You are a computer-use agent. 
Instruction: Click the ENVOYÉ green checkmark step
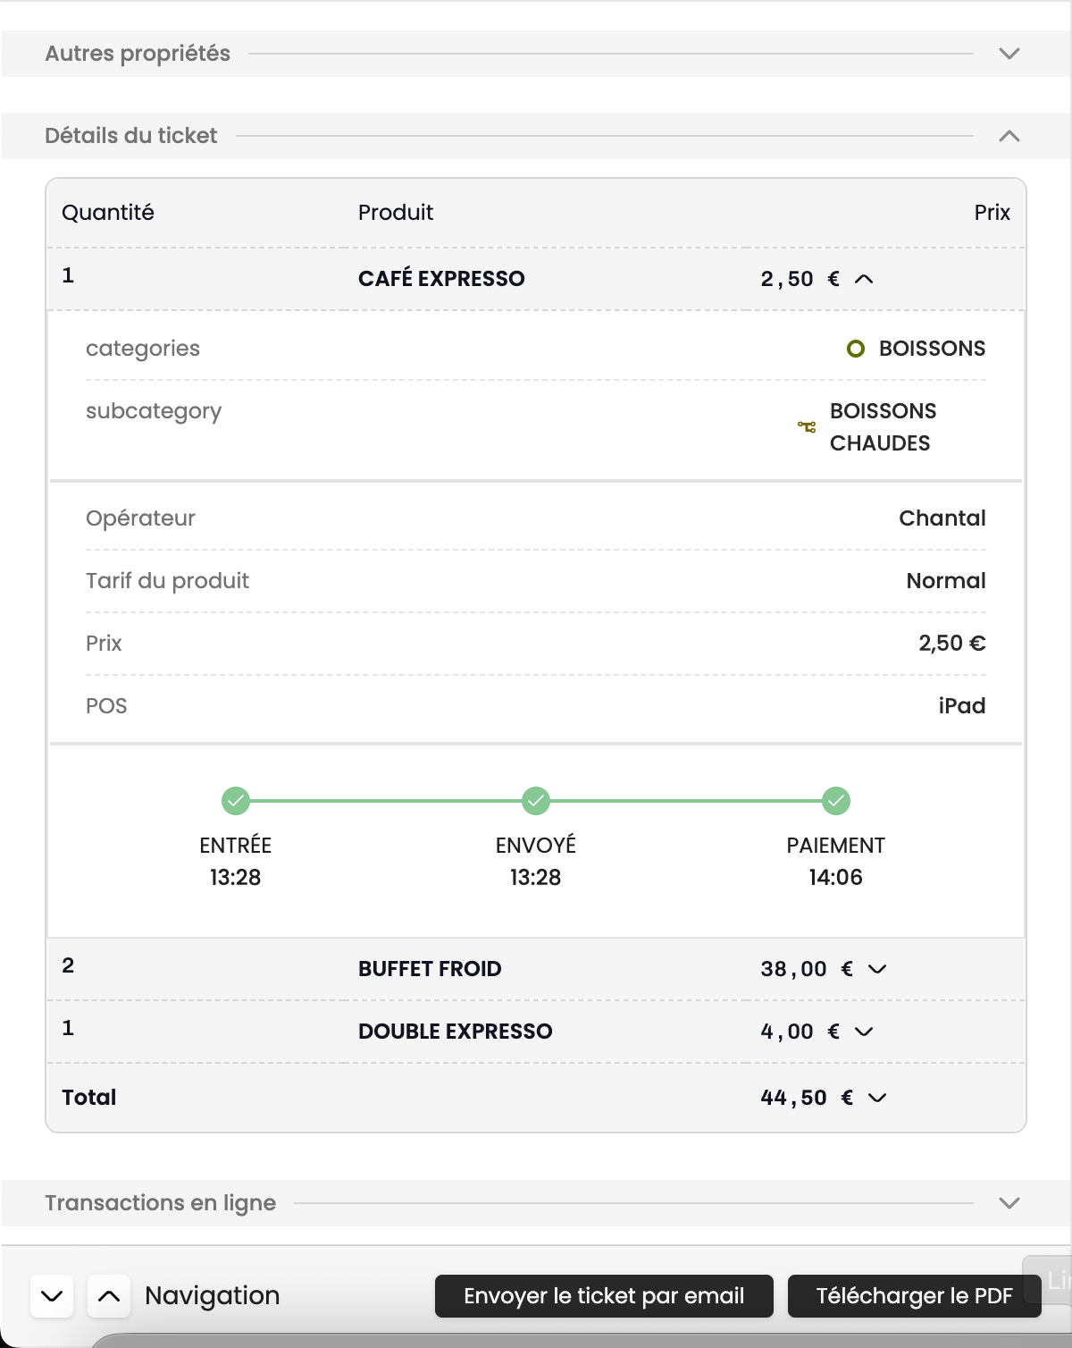coord(536,800)
